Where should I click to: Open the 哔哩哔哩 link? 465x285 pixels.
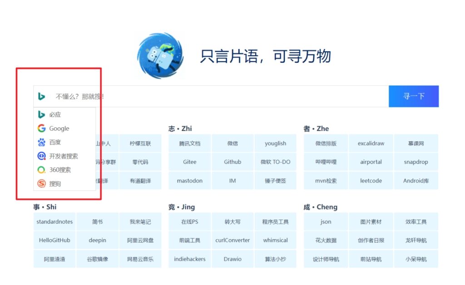tap(326, 162)
